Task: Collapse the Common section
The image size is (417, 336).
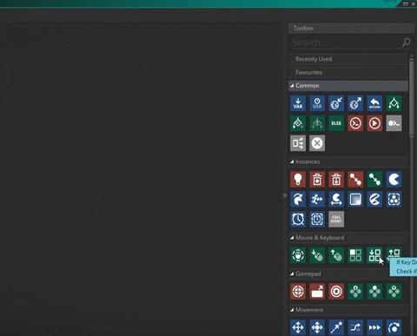Action: pyautogui.click(x=292, y=86)
